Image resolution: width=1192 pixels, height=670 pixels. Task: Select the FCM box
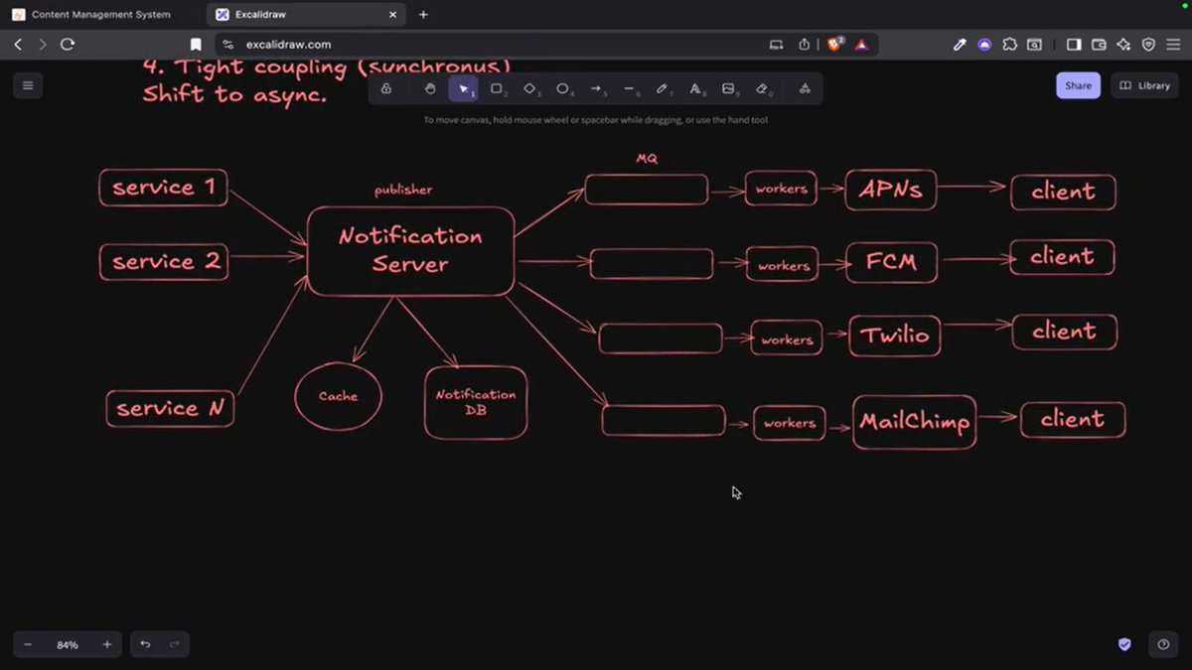pos(892,263)
